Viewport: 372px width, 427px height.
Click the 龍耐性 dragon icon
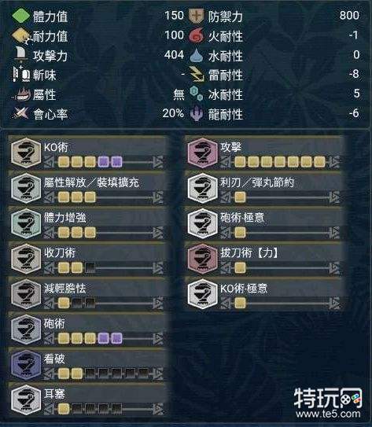pos(197,113)
